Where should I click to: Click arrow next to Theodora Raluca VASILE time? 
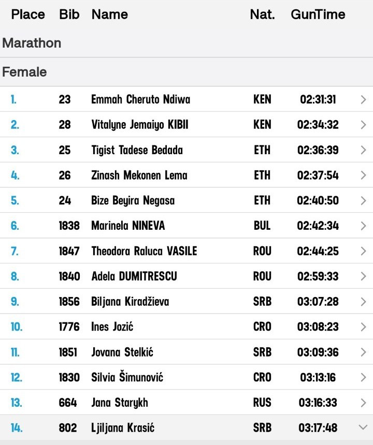point(363,251)
